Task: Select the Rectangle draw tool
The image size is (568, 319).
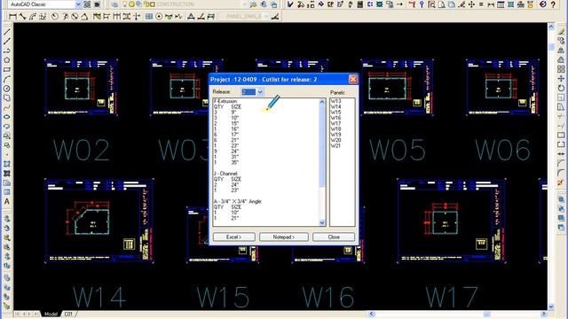Action: pos(6,69)
